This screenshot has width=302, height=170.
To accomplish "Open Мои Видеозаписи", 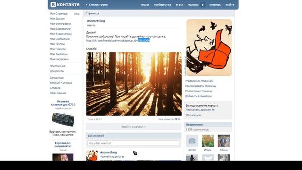I will coord(60,29).
